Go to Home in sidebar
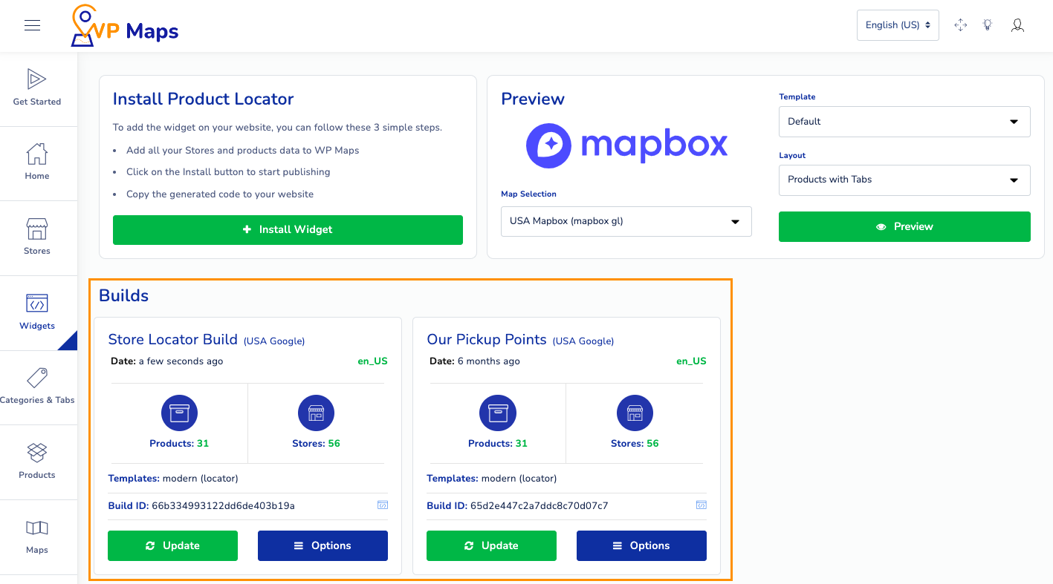The image size is (1053, 584). click(x=37, y=162)
